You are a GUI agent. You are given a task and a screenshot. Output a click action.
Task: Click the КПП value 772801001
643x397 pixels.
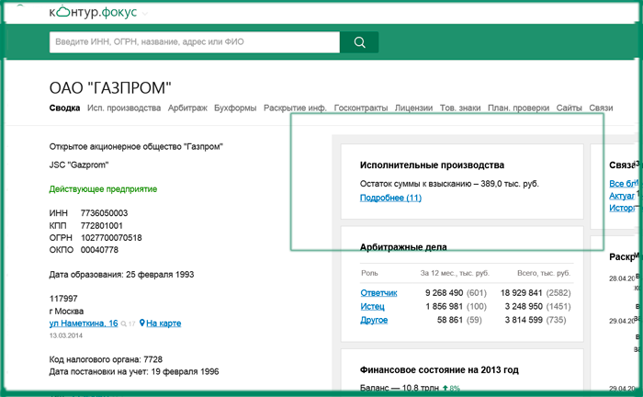pos(101,225)
